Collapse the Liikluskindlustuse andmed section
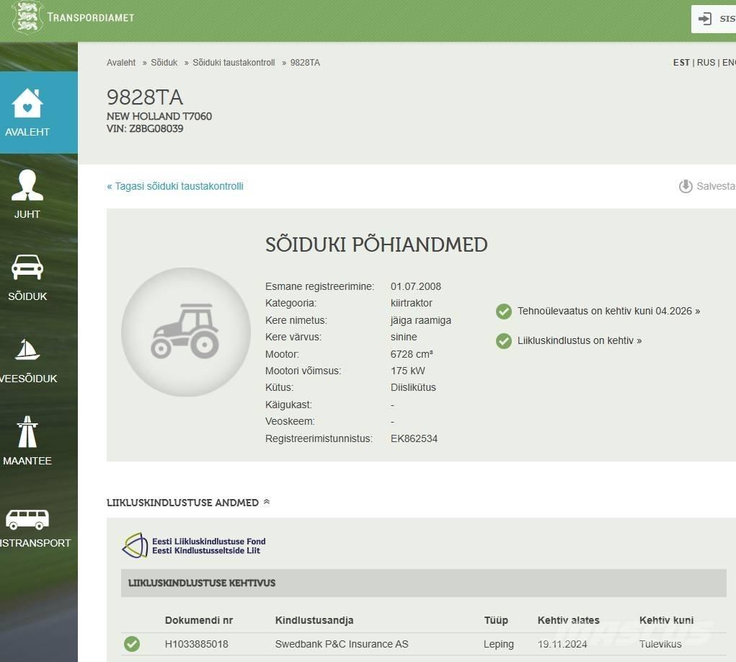 267,503
